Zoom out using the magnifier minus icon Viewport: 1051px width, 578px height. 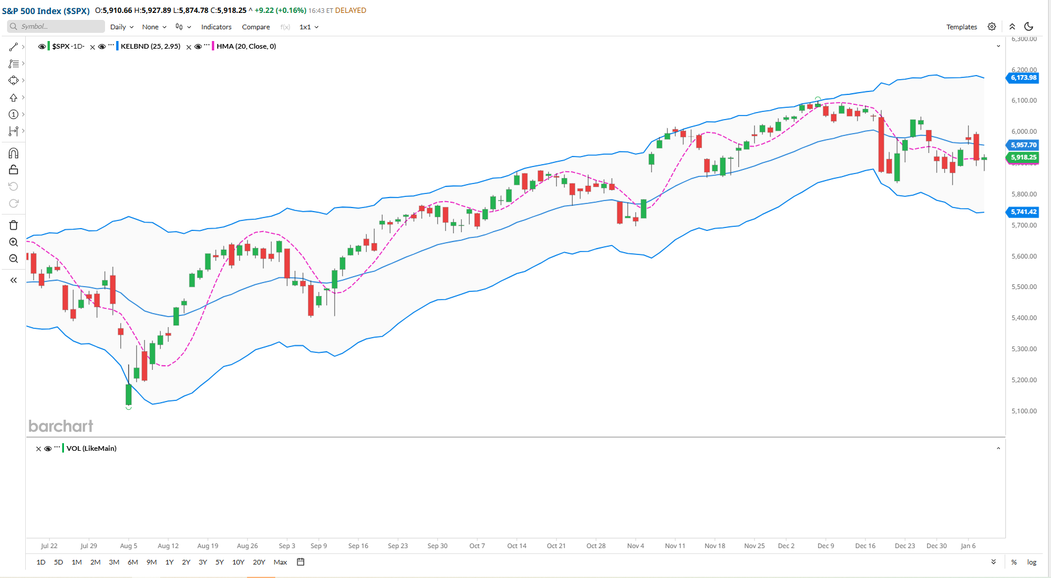(13, 259)
